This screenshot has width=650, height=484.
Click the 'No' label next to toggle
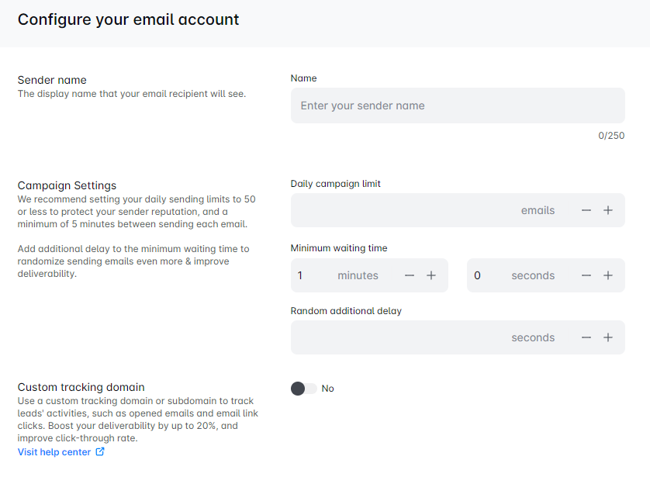tap(328, 389)
